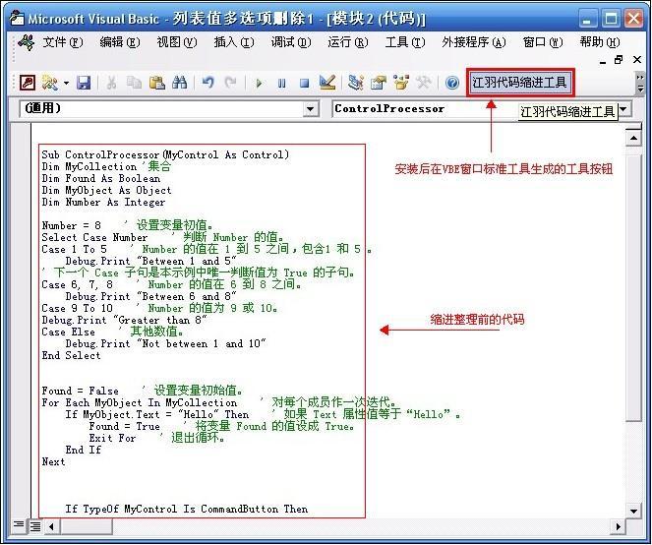Click the Redo arrow icon

pos(230,83)
